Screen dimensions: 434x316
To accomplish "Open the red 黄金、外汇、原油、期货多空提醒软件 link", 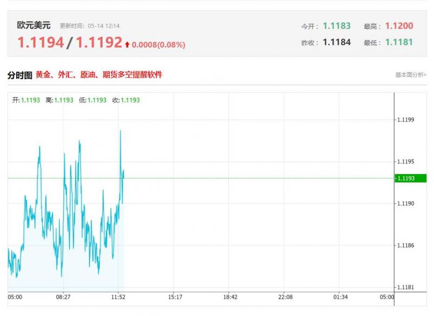I will tap(99, 75).
